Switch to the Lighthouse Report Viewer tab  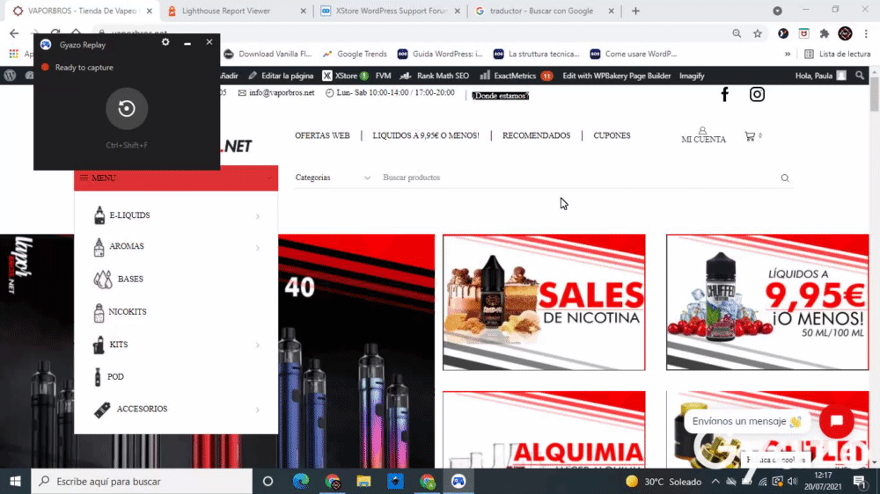[238, 11]
